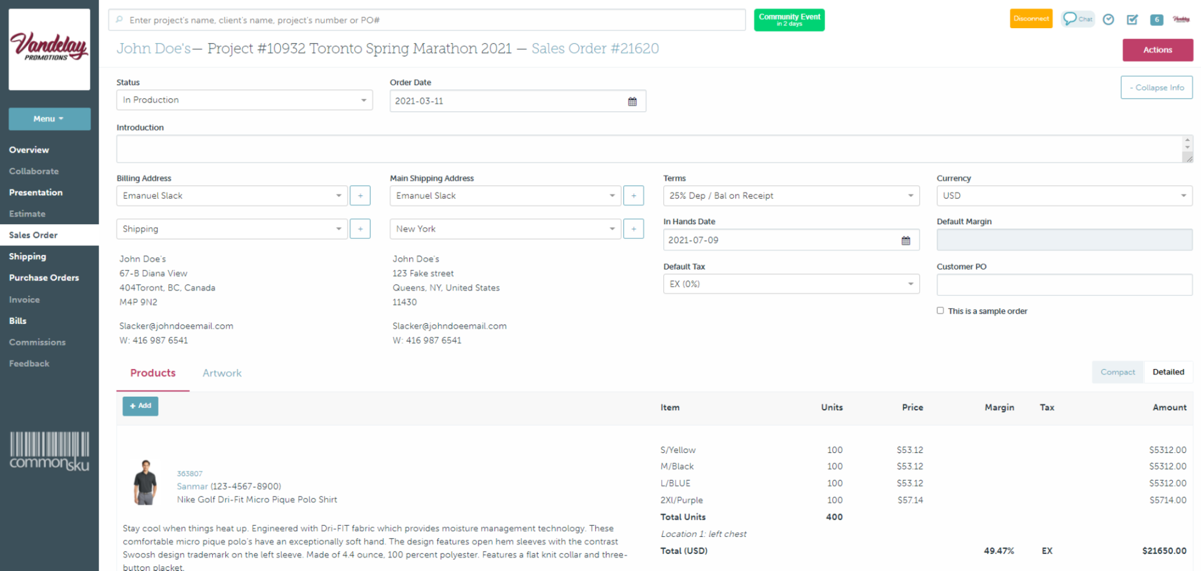Click the Vandelay Promotions logo
This screenshot has width=1201, height=571.
[49, 49]
